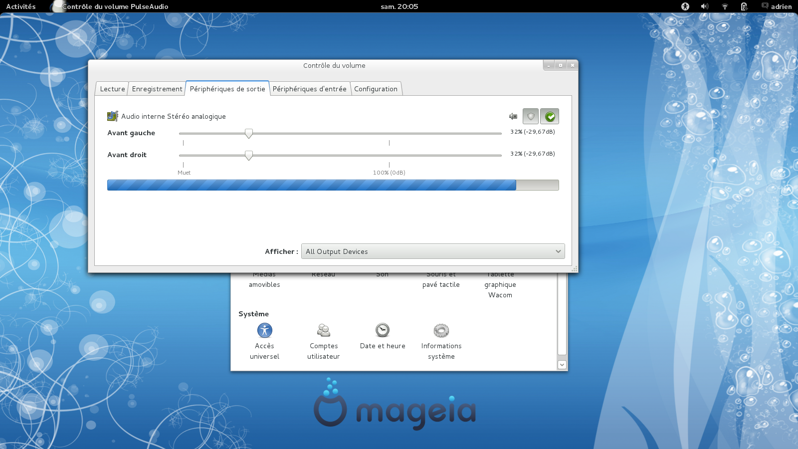Click the Avant droit volume slider handle

(x=248, y=155)
